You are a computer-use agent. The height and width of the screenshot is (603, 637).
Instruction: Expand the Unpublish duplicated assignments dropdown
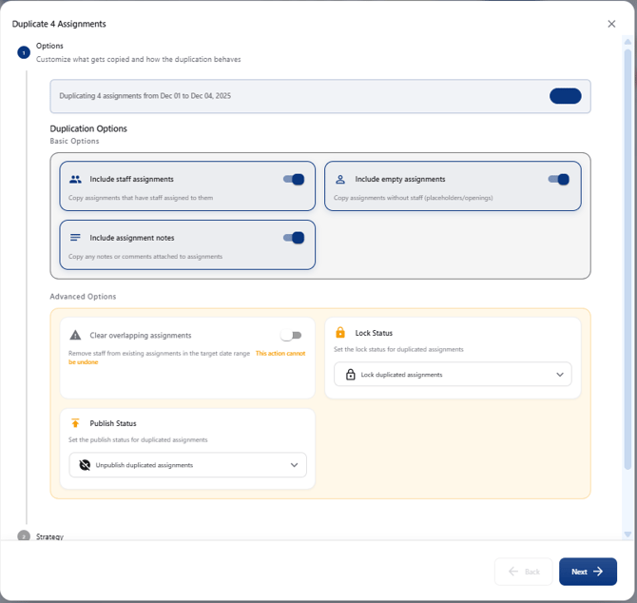tap(187, 465)
